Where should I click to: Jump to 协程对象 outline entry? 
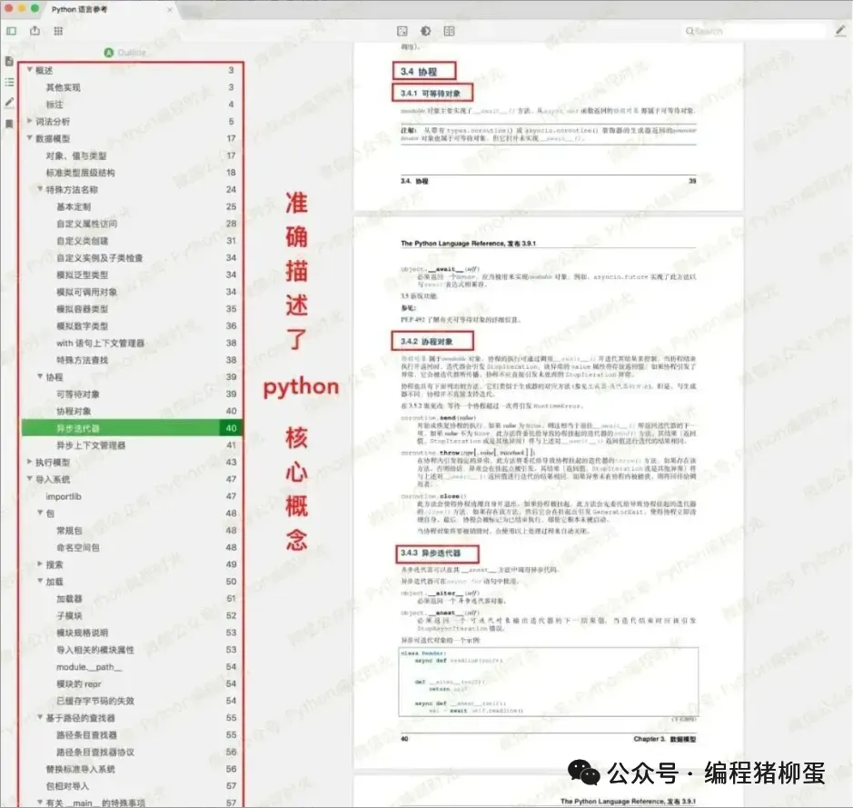74,411
